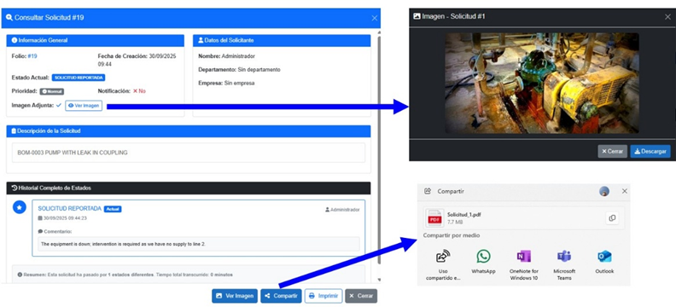
Task: Click the Solicitud_1.pdf file name
Action: [x=463, y=214]
